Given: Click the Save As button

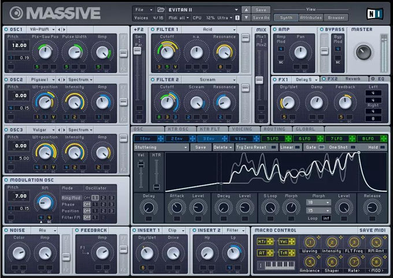Looking at the screenshot, I should click(261, 17).
